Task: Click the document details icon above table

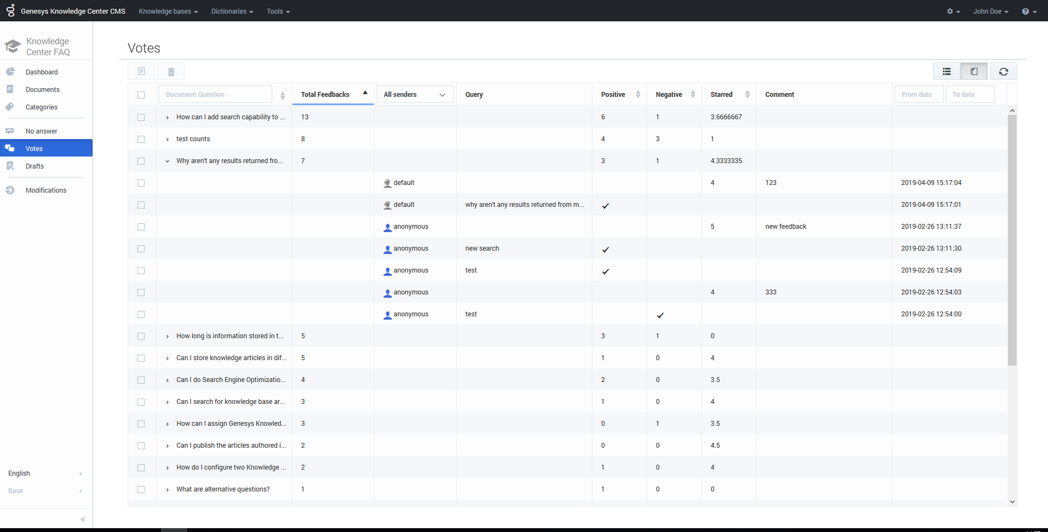Action: click(x=141, y=72)
